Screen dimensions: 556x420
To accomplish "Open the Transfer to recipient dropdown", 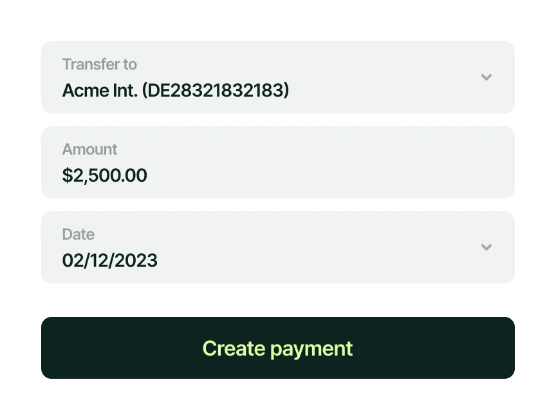I will (277, 77).
